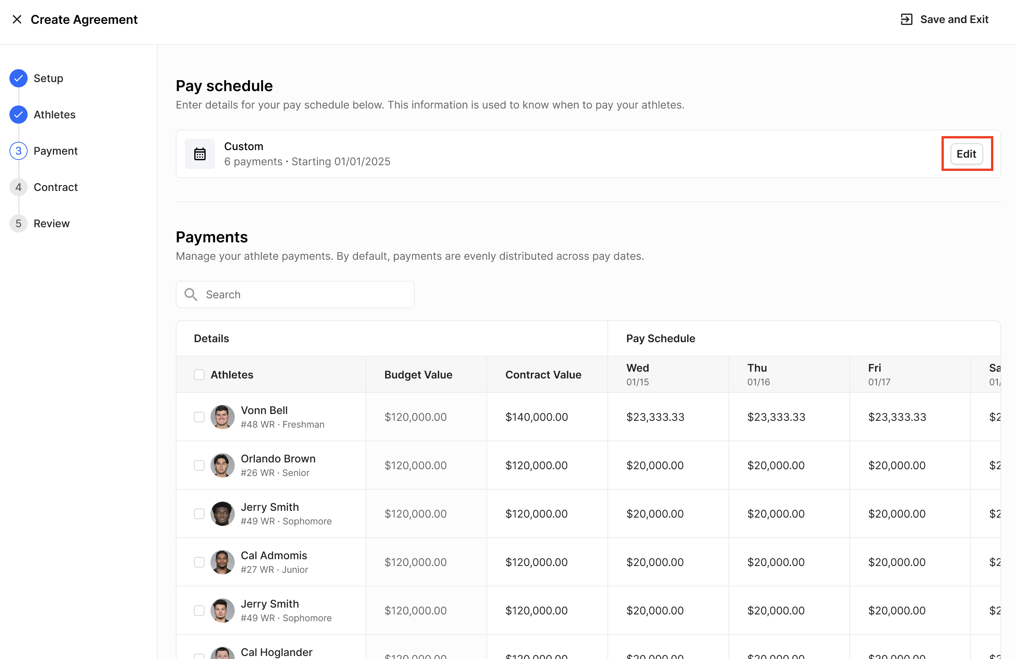Click Cal Hoglander's name

tap(276, 652)
